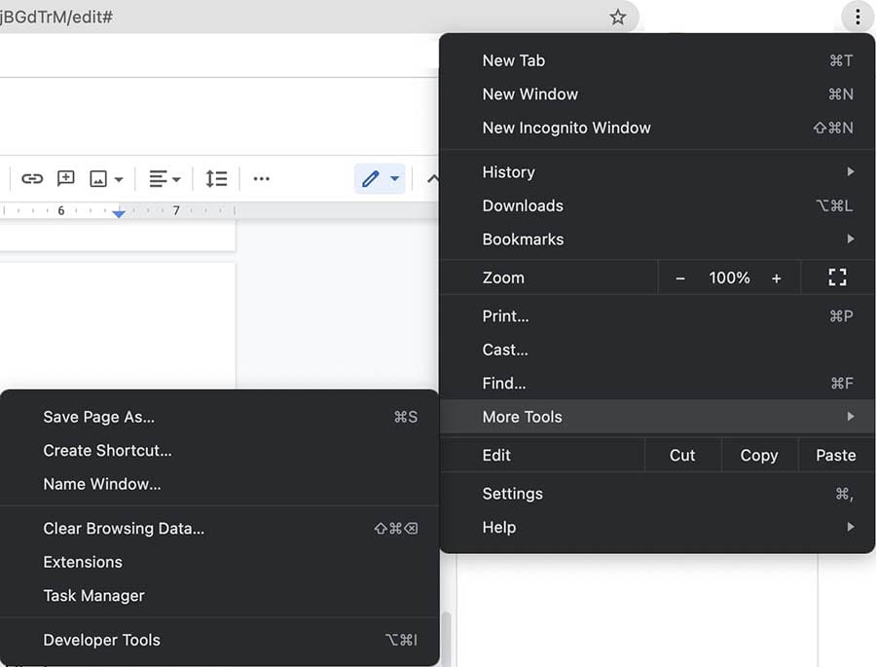Open the insert image dropdown arrow

[119, 179]
